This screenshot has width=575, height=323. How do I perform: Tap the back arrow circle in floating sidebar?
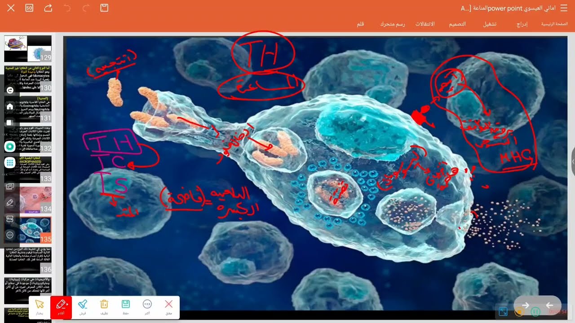pyautogui.click(x=10, y=90)
